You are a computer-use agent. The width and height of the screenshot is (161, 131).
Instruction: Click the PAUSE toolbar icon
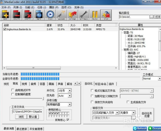click(95, 15)
